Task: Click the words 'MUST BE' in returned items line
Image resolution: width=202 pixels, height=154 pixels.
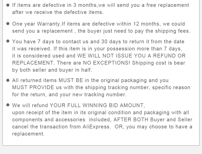Action: (71, 80)
